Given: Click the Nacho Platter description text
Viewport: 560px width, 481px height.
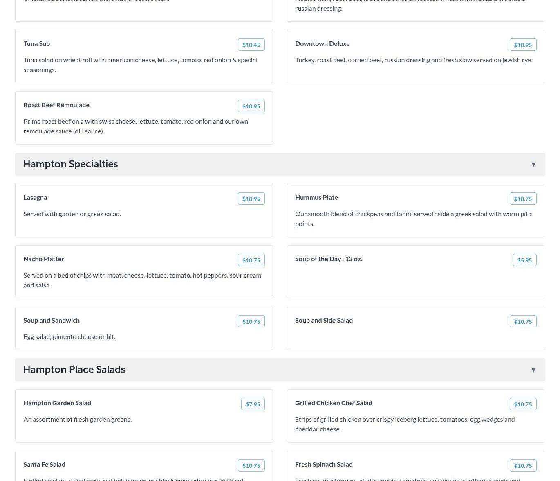Looking at the screenshot, I should (142, 280).
